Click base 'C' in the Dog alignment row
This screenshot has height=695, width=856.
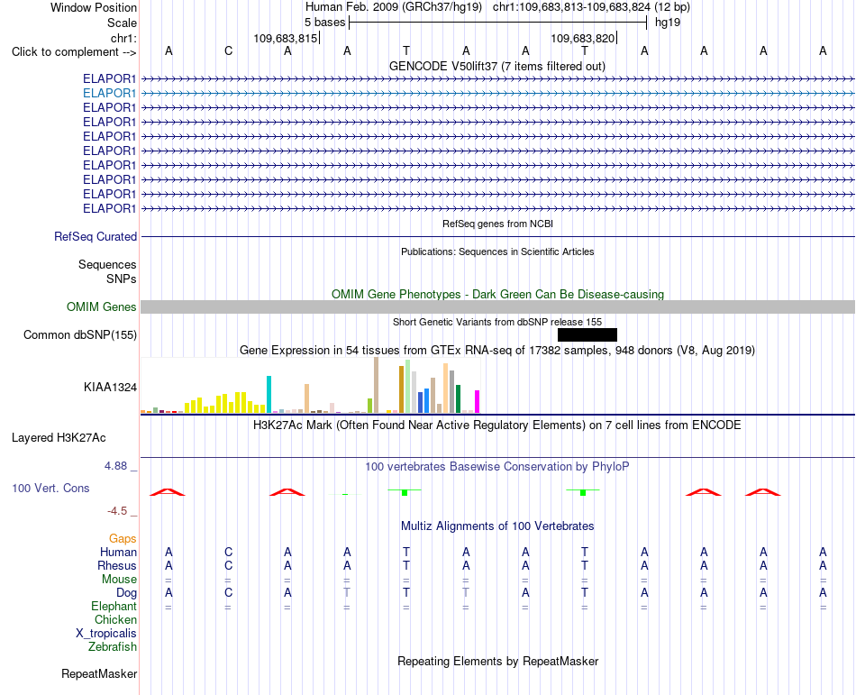(228, 592)
